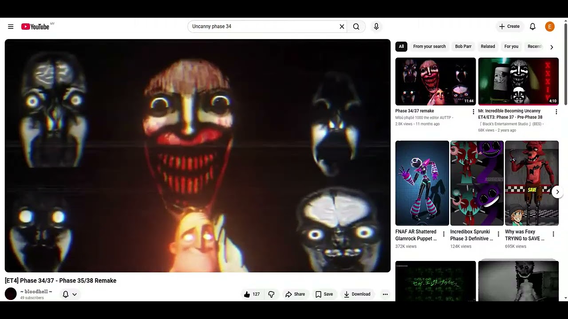Select the All filter chip
The height and width of the screenshot is (319, 568).
tap(401, 47)
